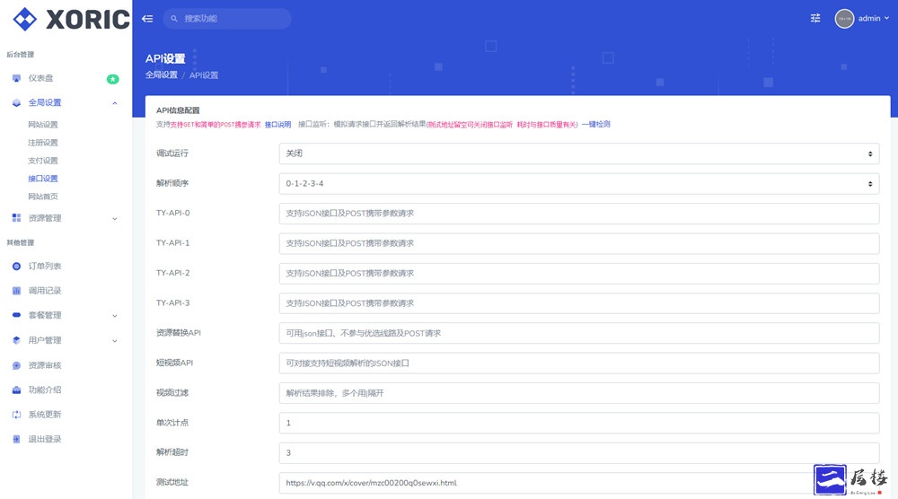This screenshot has height=499, width=898.
Task: Focus the 单次计点 field with value 1
Action: pos(579,423)
